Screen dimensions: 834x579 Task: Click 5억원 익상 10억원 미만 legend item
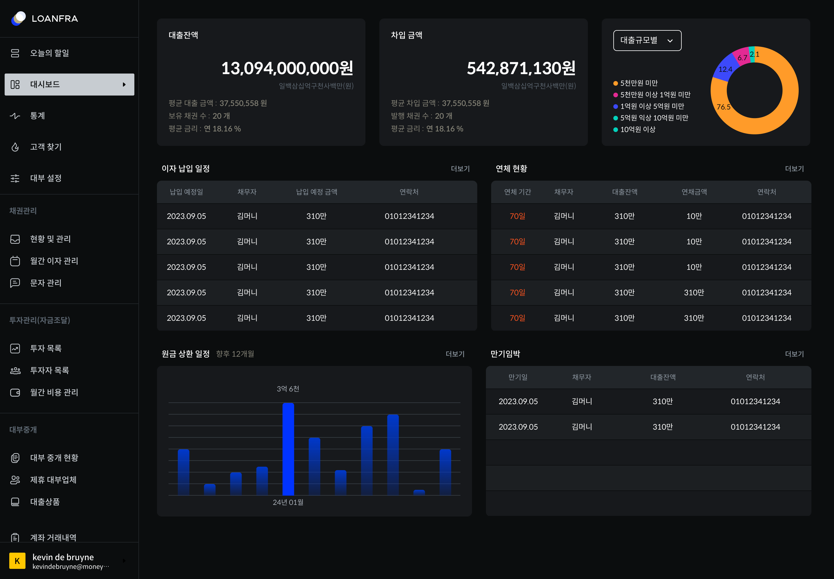[651, 118]
